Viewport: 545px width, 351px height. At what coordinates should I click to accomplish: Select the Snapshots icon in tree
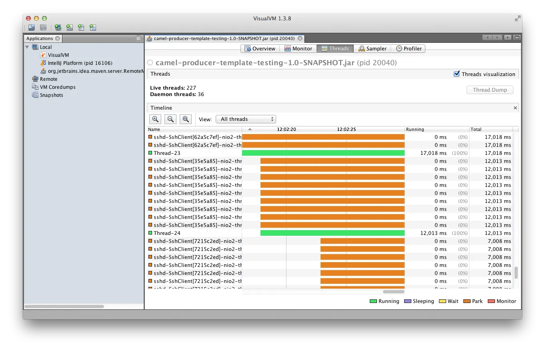[35, 95]
